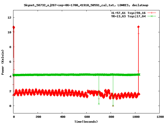Click the y-axis tick label 10
The height and width of the screenshot is (124, 165).
[10, 32]
